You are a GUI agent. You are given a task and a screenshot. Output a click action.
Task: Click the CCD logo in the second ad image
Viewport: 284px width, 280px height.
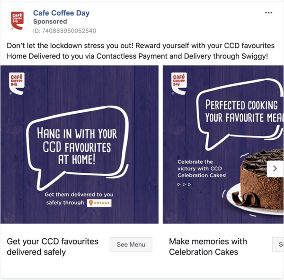179,82
